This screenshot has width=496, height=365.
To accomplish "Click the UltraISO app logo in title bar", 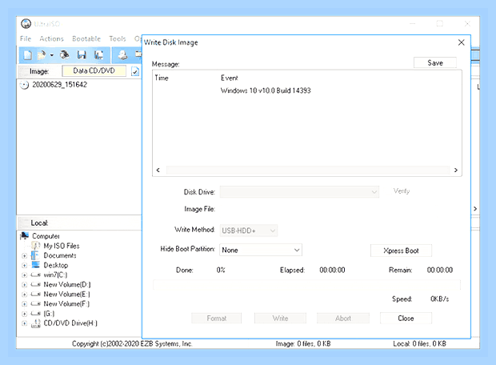I will [x=26, y=24].
